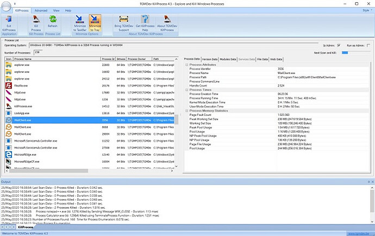The image size is (375, 236).
Task: Open the View ribbon tab
Action: (56, 10)
